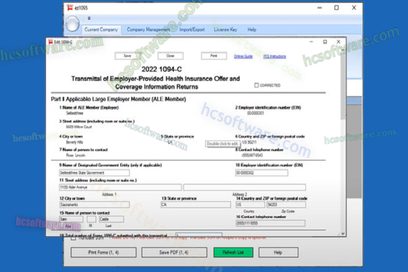Image resolution: width=408 pixels, height=272 pixels.
Task: Click the Save button in Edit 1094-C
Action: [127, 56]
